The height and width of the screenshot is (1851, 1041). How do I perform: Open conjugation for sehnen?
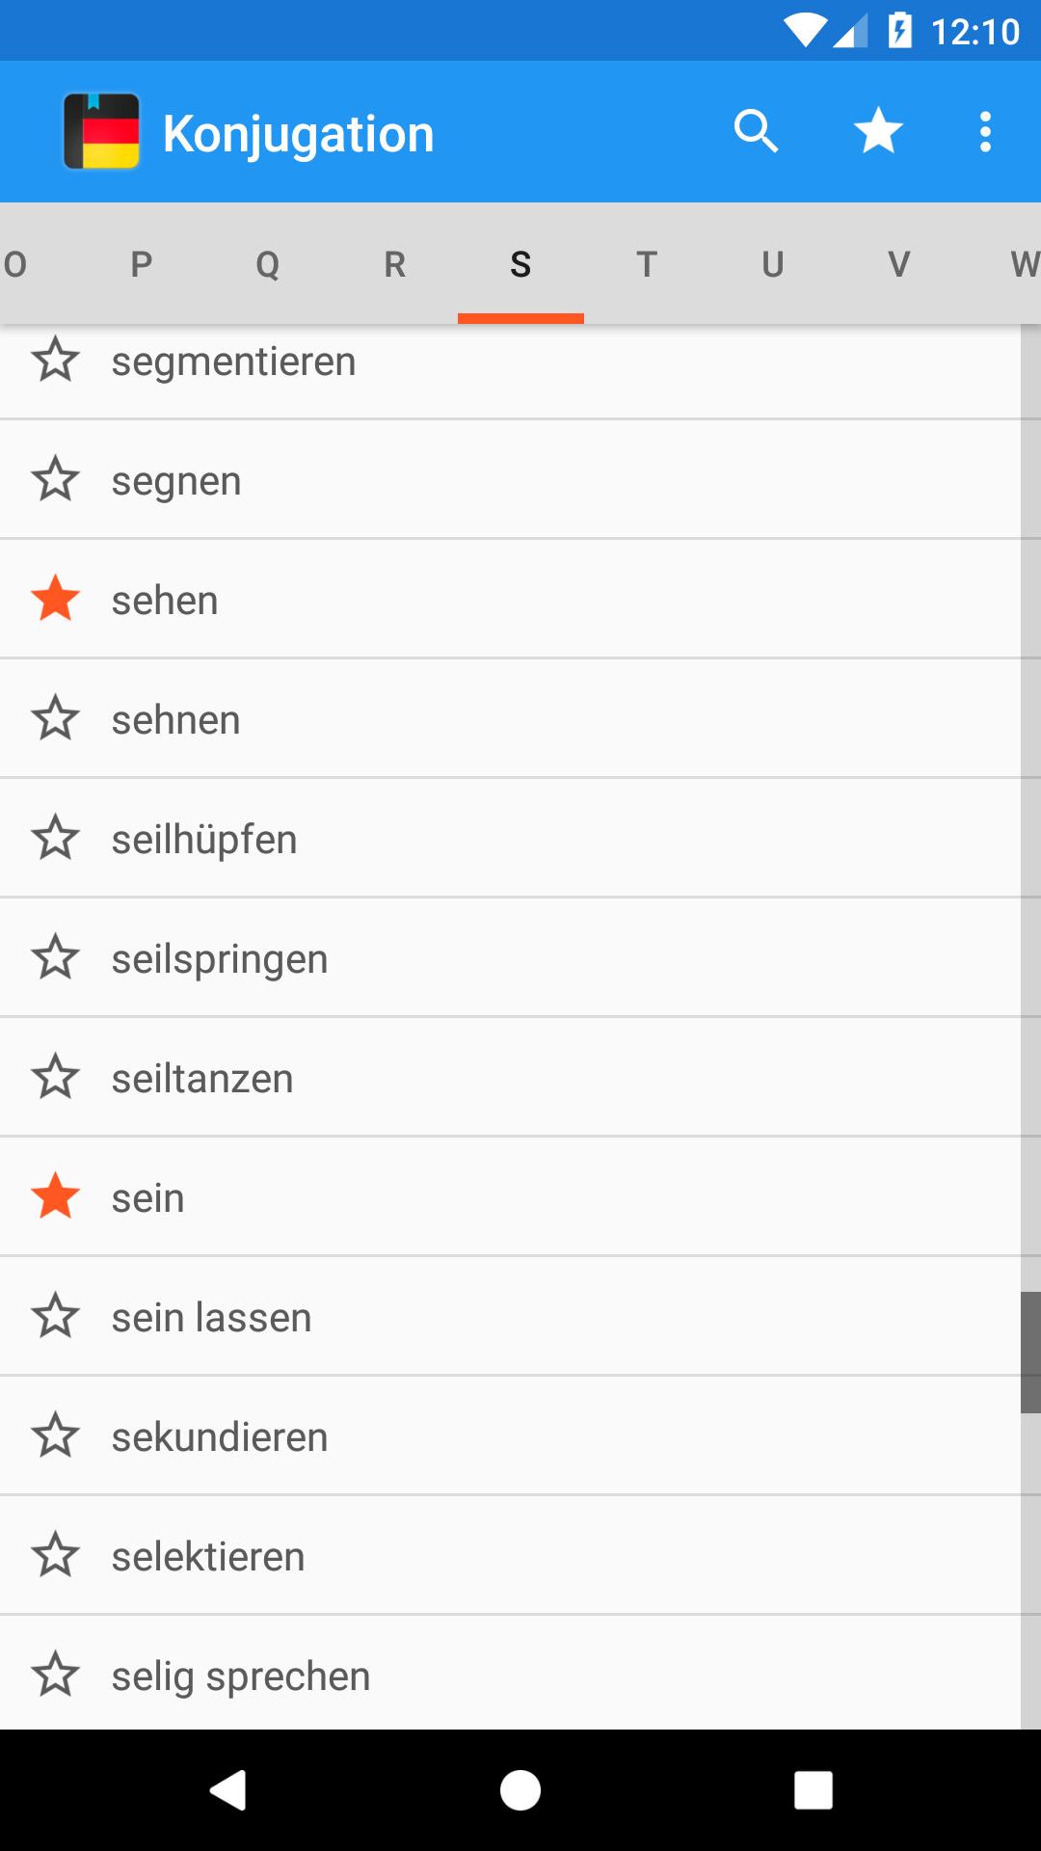[x=176, y=720]
